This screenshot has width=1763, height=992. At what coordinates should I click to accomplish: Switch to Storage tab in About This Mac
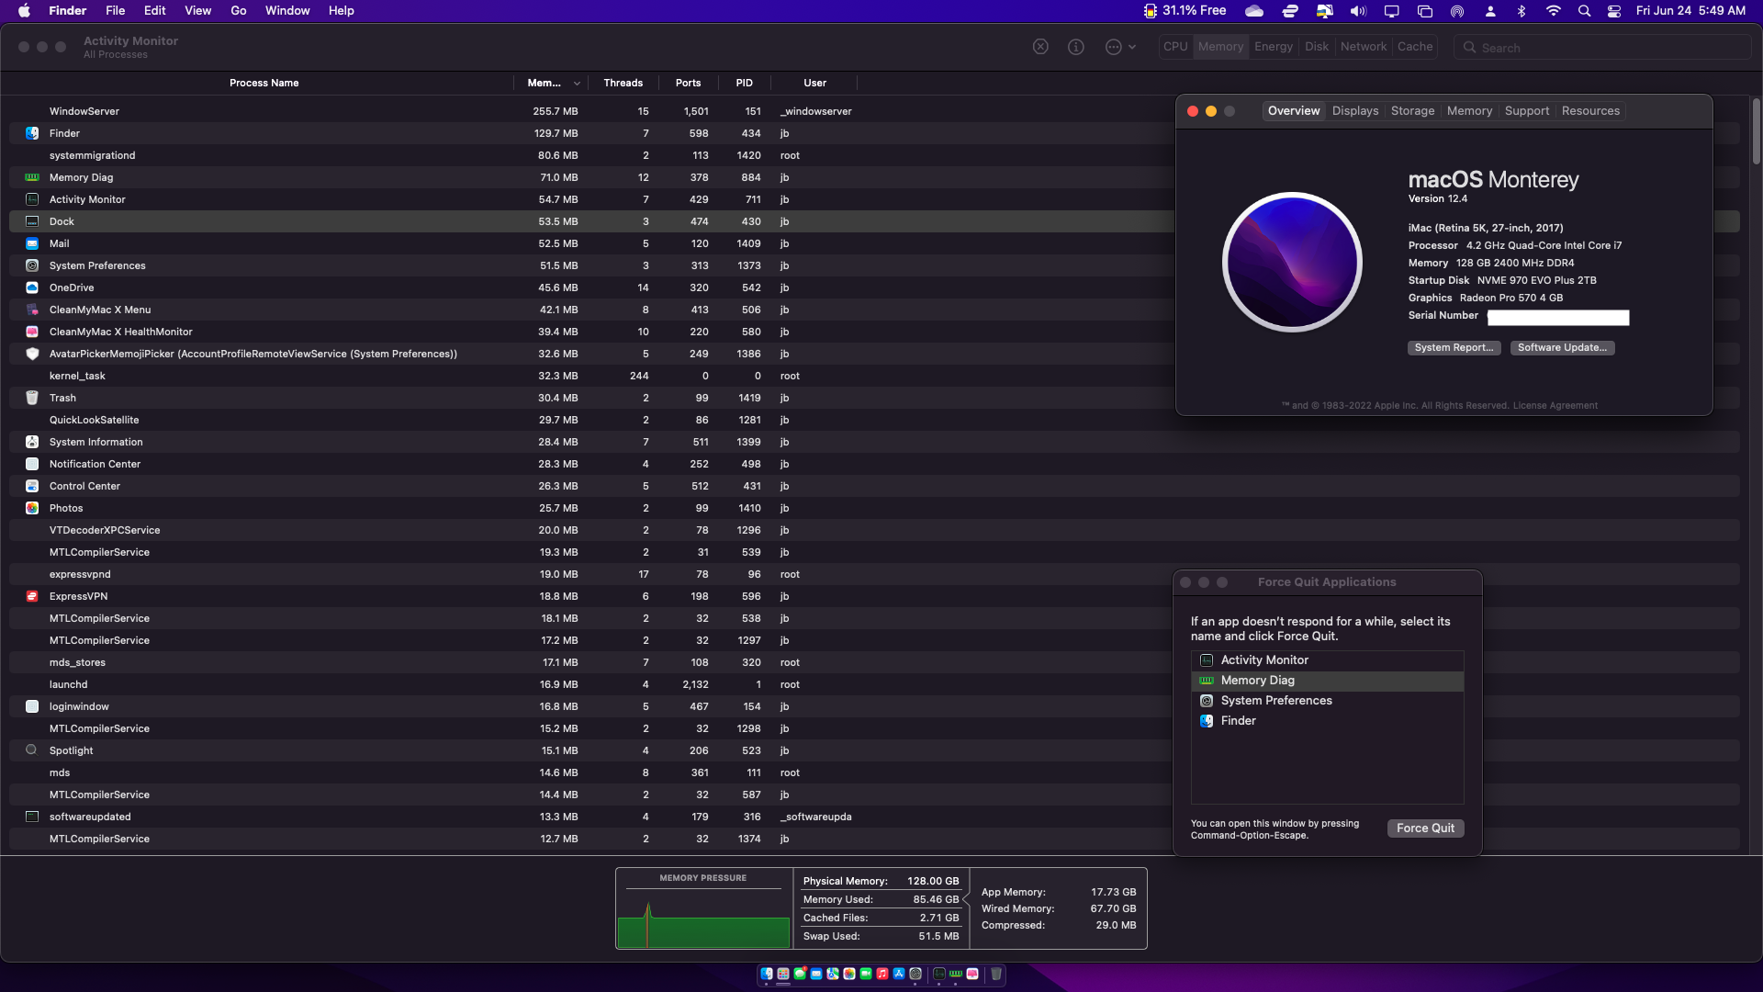point(1412,111)
